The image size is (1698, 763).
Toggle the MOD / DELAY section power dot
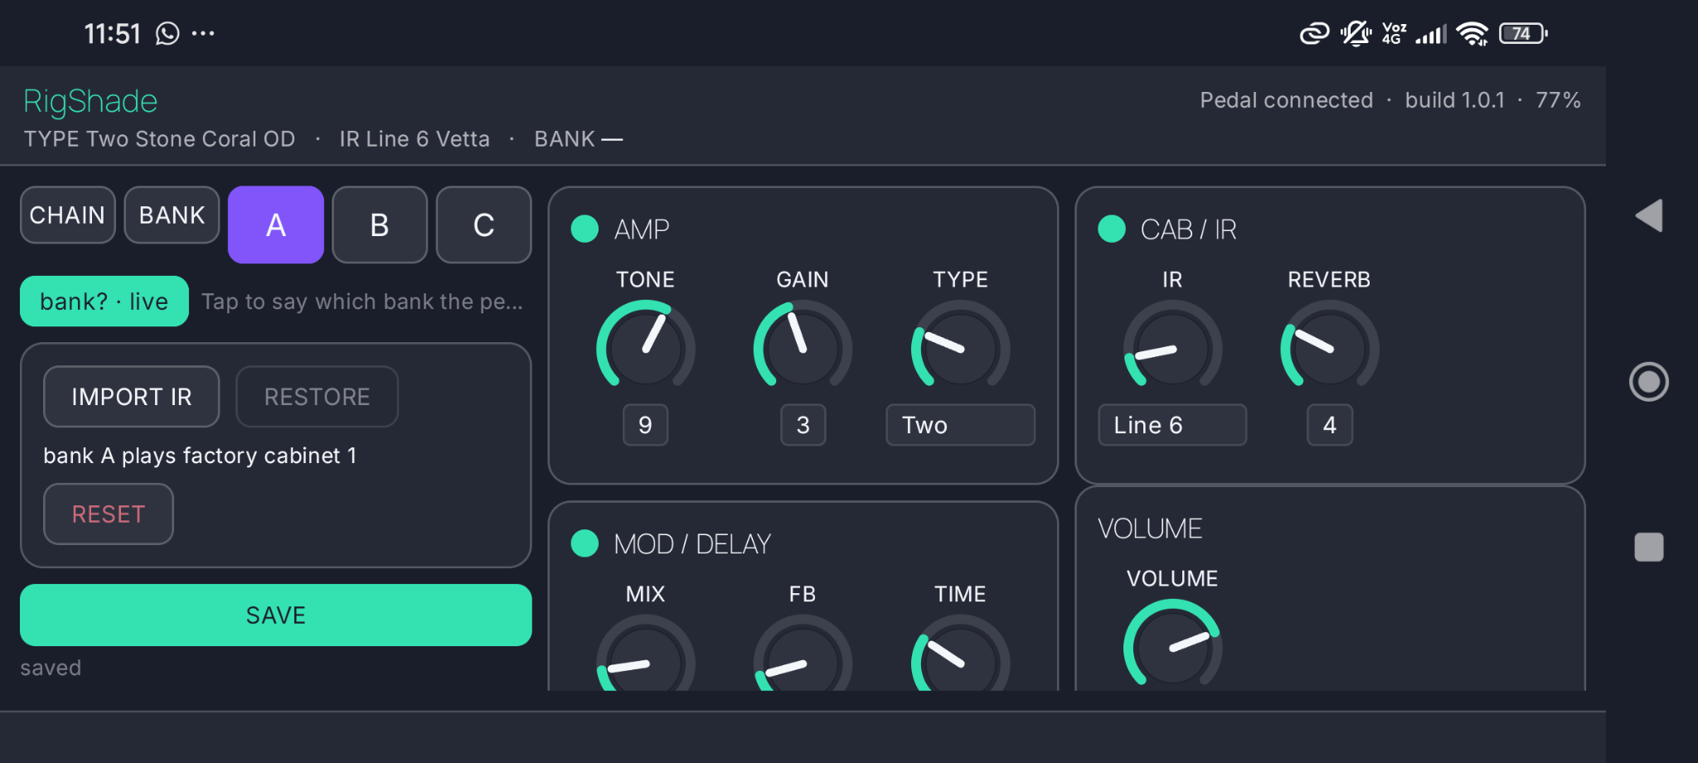click(x=585, y=543)
